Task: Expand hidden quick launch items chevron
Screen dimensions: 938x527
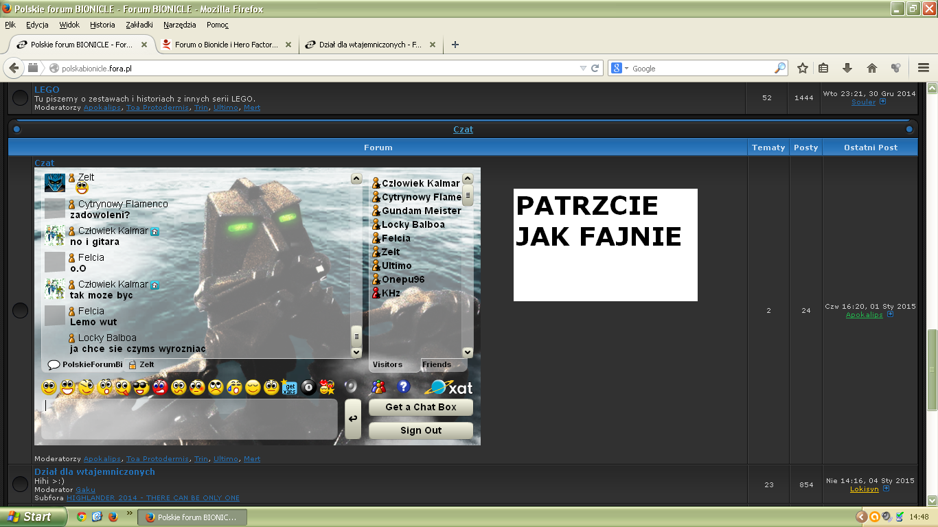Action: click(x=129, y=513)
